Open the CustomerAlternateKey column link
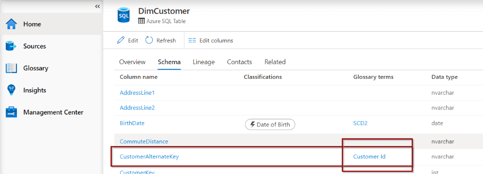 (x=149, y=157)
